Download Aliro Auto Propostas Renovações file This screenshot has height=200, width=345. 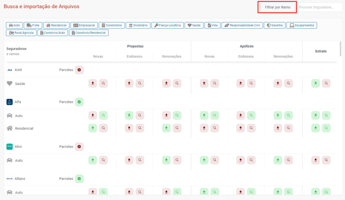tap(166, 160)
